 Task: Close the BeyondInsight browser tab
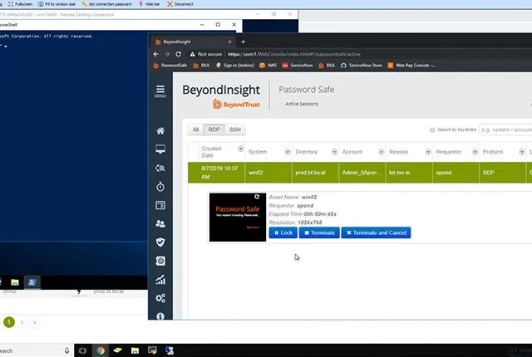click(229, 42)
